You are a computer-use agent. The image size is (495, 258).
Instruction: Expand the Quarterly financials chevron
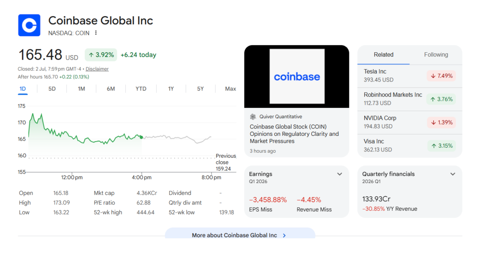tap(453, 174)
